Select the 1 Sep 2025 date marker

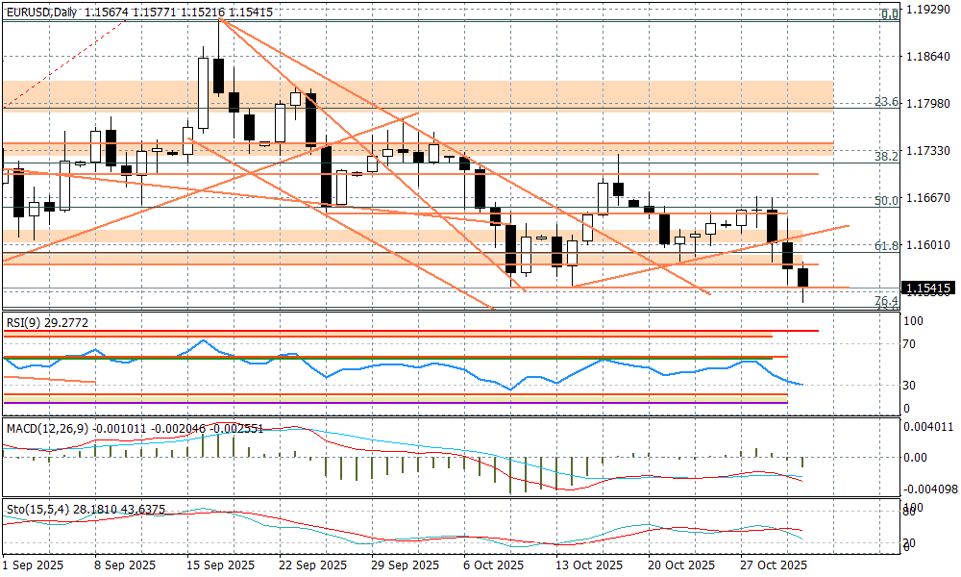[33, 565]
